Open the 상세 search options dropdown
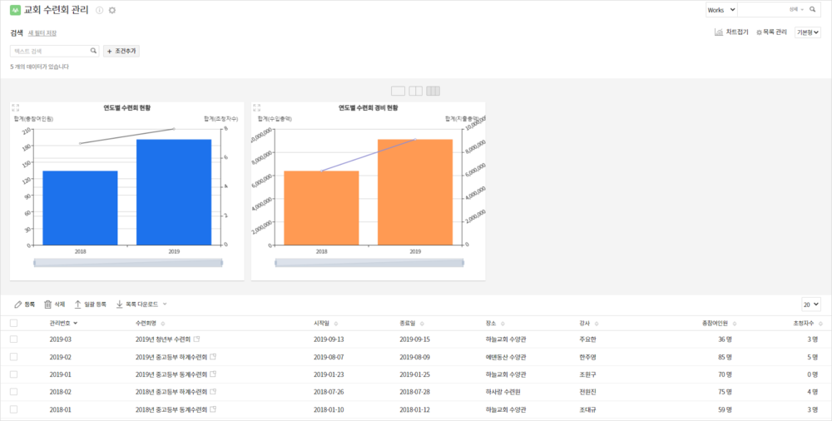Screen dimensions: 832x421 coord(796,9)
